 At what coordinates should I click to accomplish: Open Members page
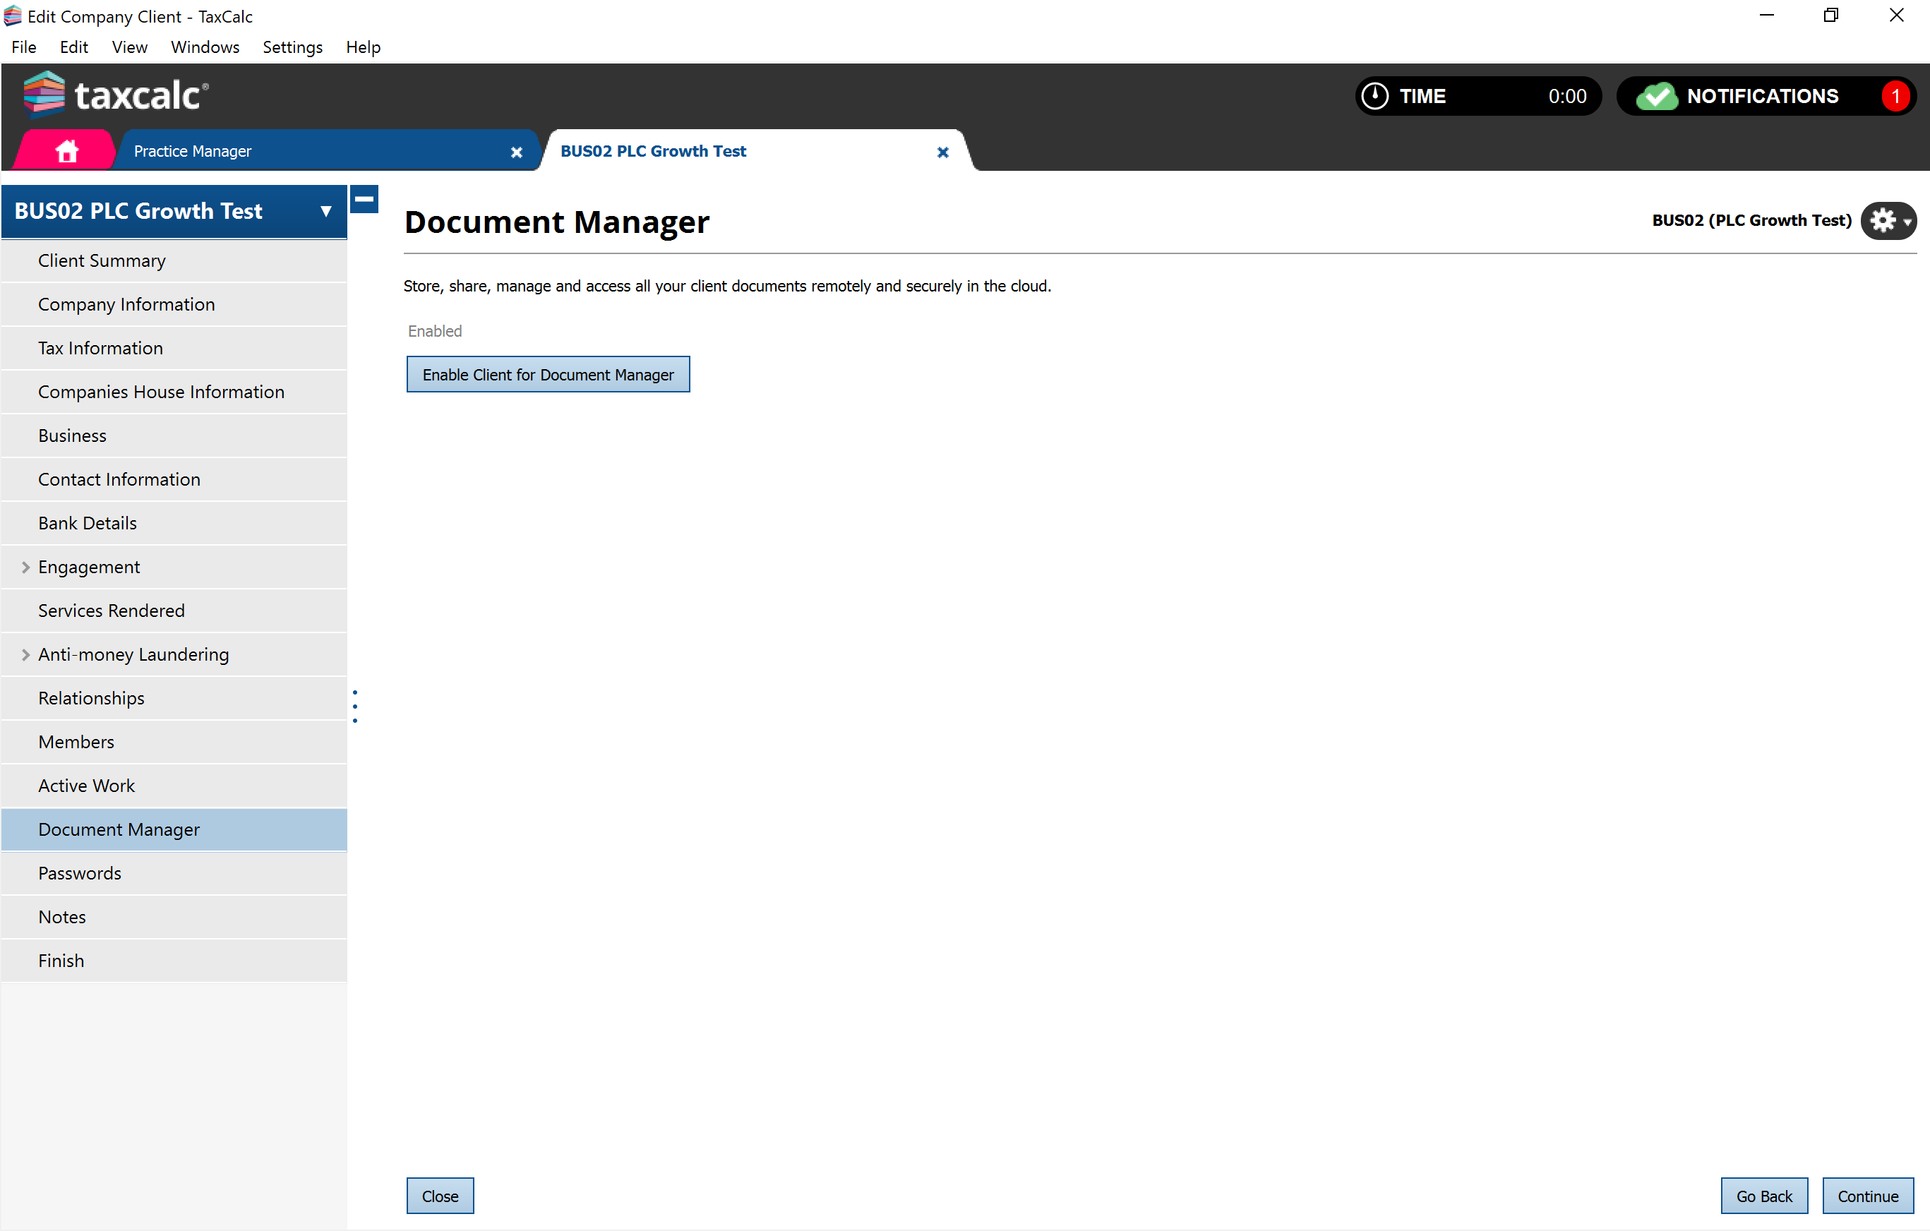(174, 742)
